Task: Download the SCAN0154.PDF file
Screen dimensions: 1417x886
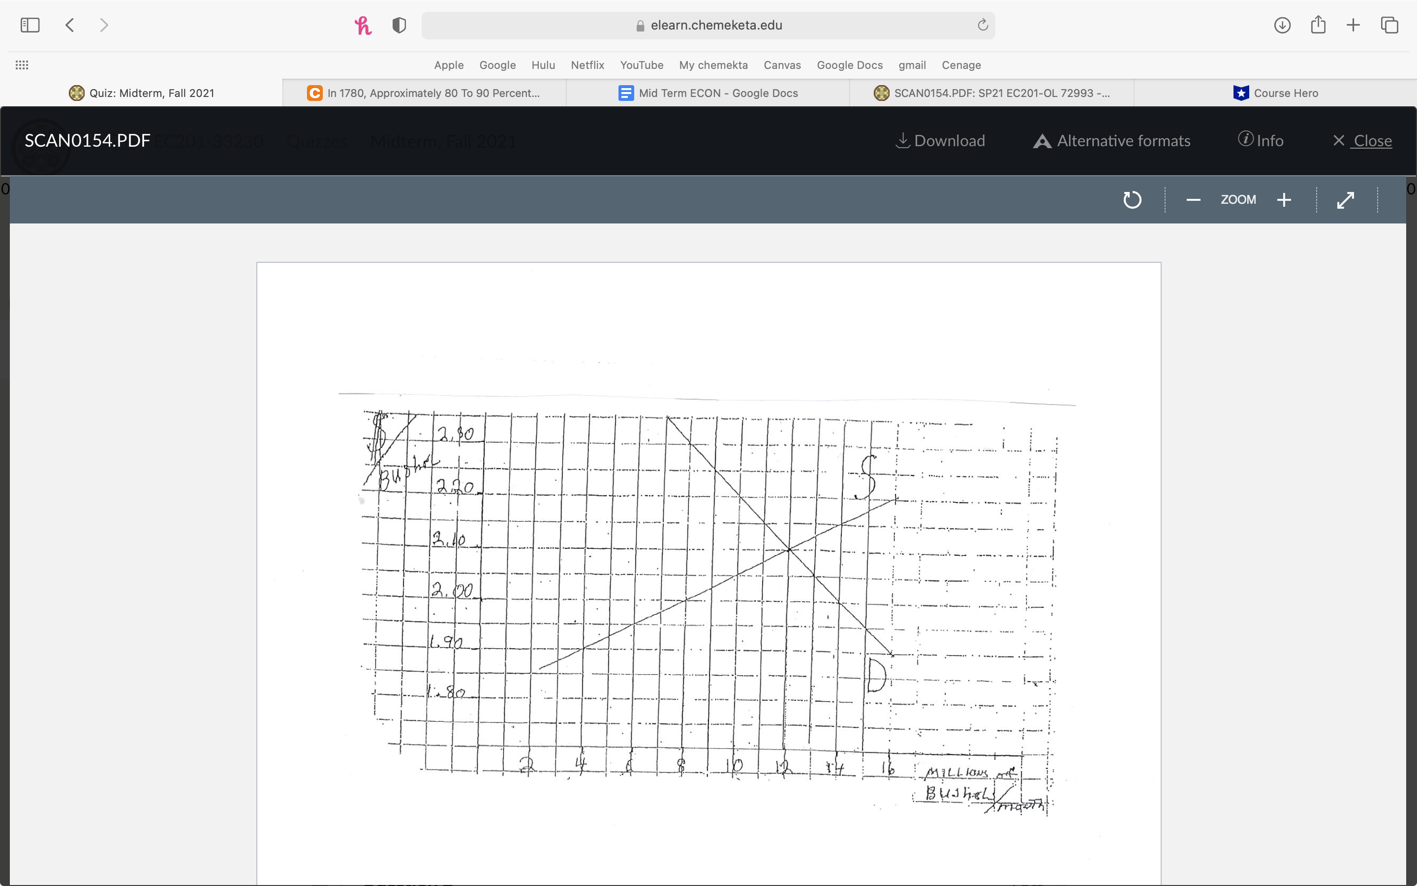Action: coord(940,141)
